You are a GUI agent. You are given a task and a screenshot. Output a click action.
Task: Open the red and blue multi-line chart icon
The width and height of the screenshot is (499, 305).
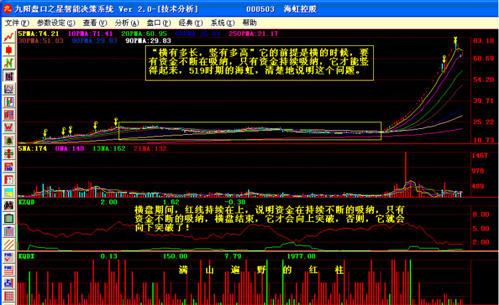tap(9, 89)
